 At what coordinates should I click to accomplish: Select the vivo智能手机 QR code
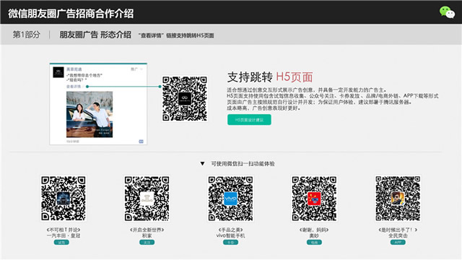(x=231, y=198)
